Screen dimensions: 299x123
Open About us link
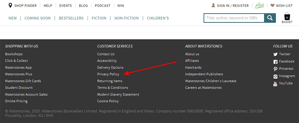[x=192, y=54]
